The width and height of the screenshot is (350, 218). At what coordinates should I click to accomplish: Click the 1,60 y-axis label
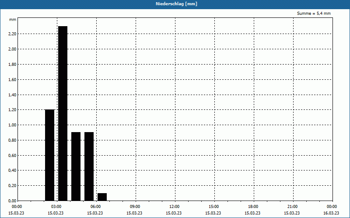coord(13,80)
